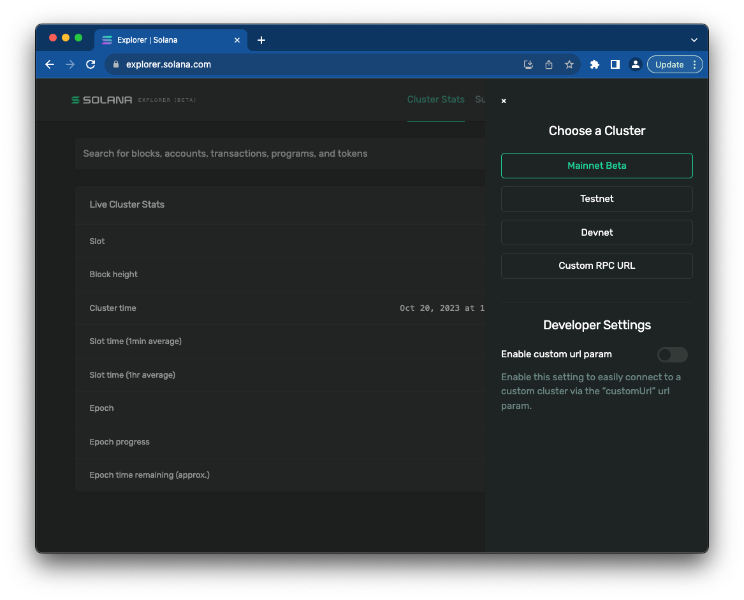This screenshot has height=600, width=744.
Task: Click the Epoch progress label
Action: pos(120,441)
